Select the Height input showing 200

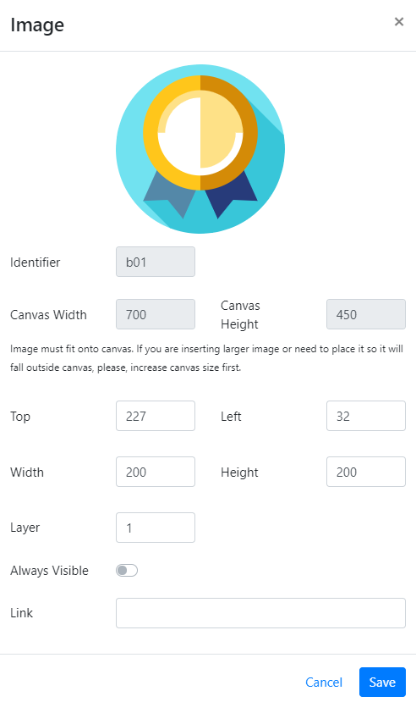[x=366, y=472]
